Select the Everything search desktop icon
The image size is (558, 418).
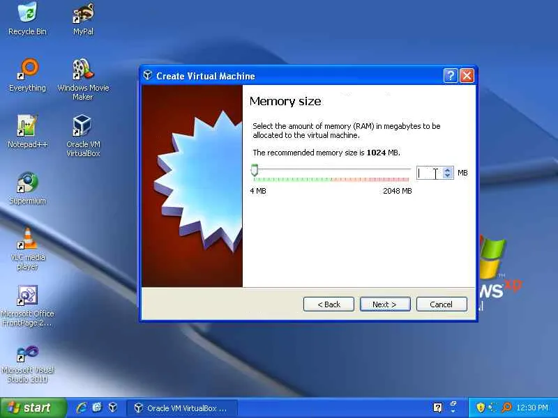click(27, 75)
